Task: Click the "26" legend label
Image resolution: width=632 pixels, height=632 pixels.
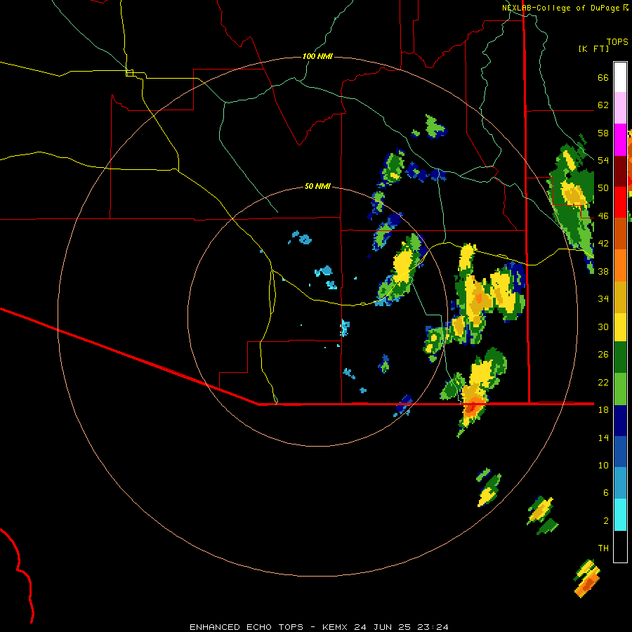Action: pos(603,355)
